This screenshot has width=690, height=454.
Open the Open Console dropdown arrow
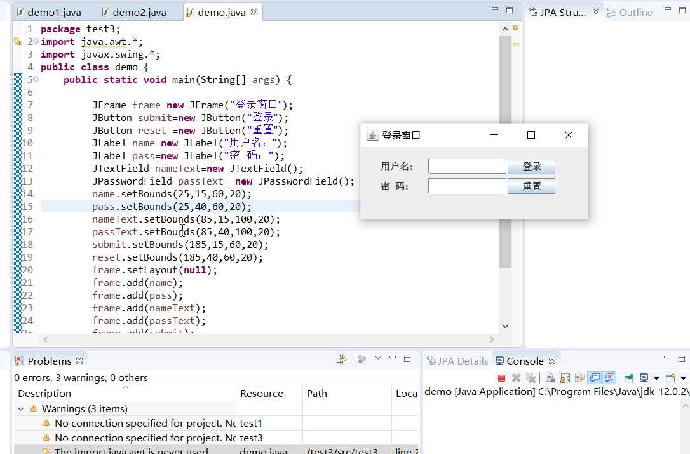pos(683,378)
